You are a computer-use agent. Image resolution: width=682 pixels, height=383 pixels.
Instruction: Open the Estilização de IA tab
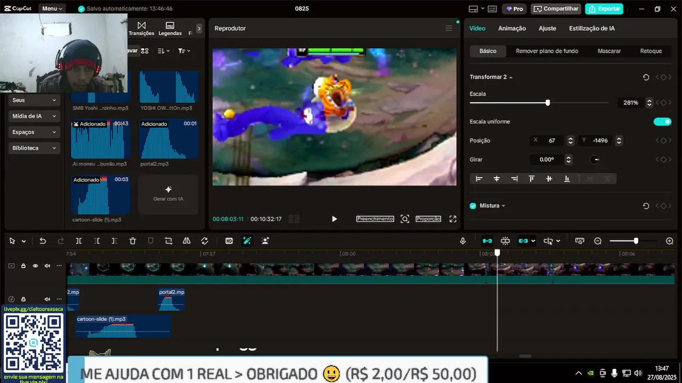(592, 28)
